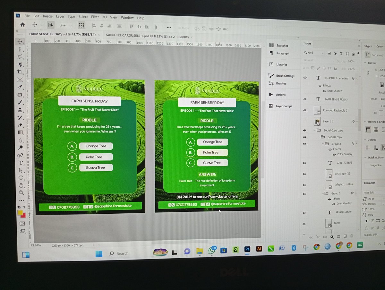385x290 pixels.
Task: Select the Polygonal Lasso tool
Action: [20, 57]
